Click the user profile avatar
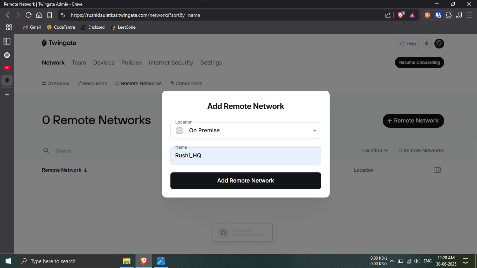 pyautogui.click(x=439, y=44)
